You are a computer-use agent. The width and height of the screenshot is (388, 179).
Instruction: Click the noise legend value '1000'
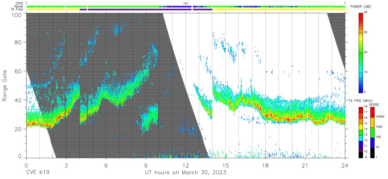[379, 127]
